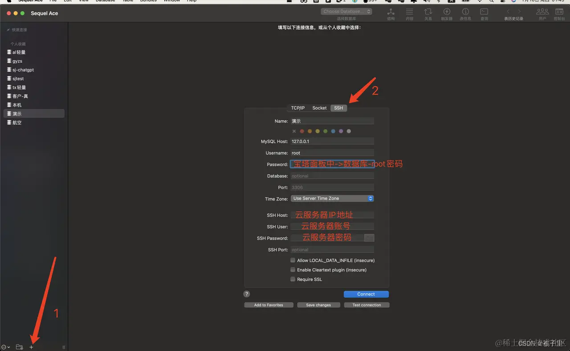Click the SSH User field
This screenshot has height=351, width=570.
pyautogui.click(x=332, y=227)
